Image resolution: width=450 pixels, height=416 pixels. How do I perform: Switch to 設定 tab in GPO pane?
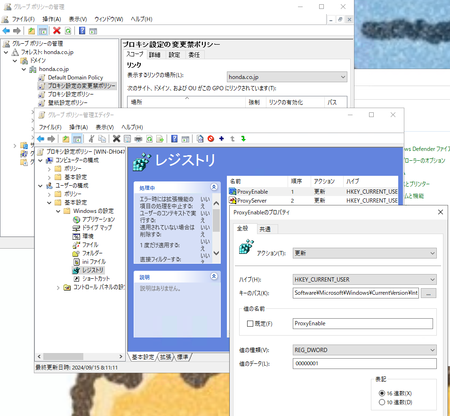[174, 55]
